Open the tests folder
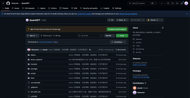Image resolution: width=190 pixels, height=98 pixels. click(32, 78)
